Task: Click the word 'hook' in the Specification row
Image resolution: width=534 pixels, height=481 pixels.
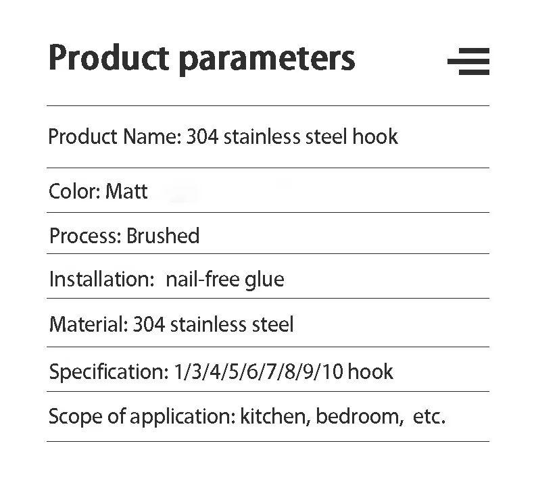Action: click(x=370, y=372)
